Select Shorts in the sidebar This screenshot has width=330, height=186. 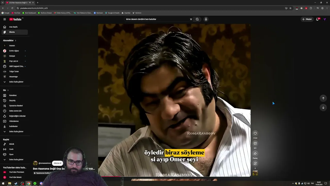[15, 32]
